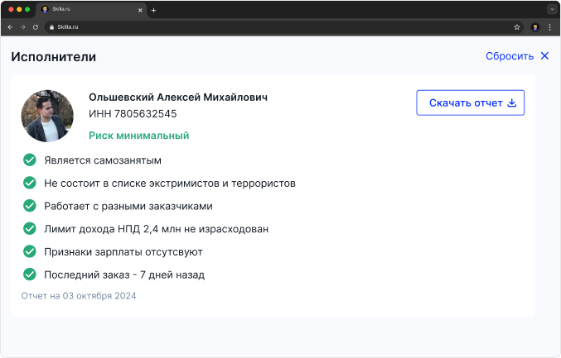Click the Скачать отчет button
Image resolution: width=561 pixels, height=358 pixels.
click(x=470, y=103)
